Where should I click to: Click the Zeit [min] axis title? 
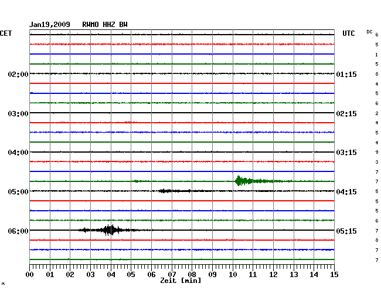coord(181,281)
